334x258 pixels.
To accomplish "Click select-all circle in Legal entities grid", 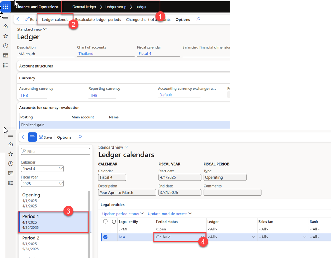I will [x=106, y=222].
